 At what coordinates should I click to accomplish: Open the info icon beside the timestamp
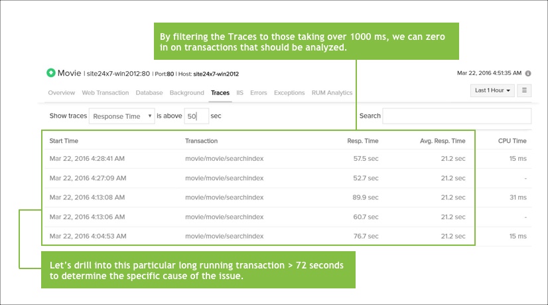528,73
